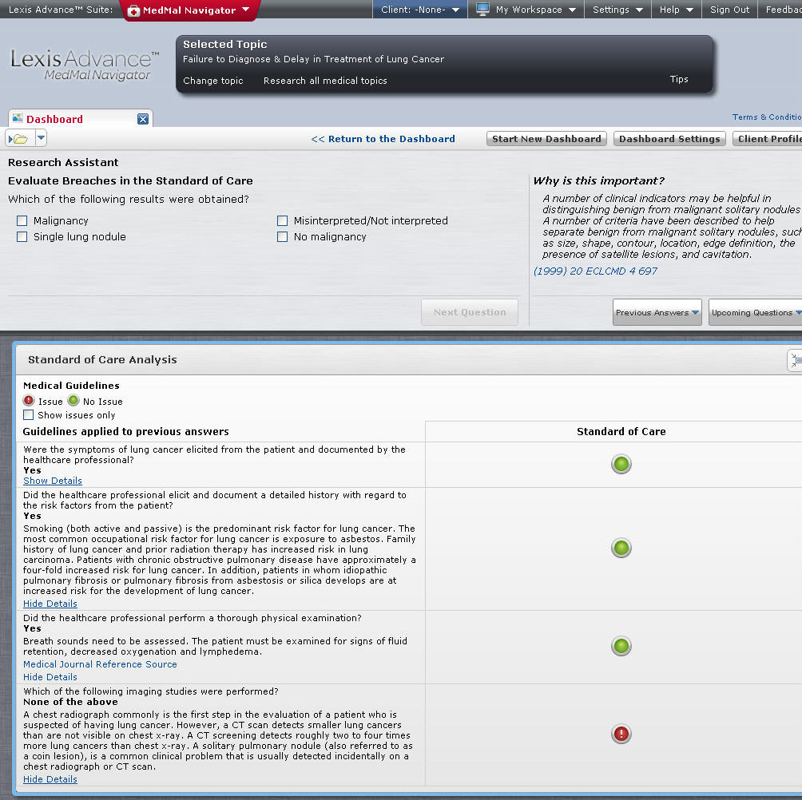Click the Guidelines applied to previous answers heading
The image size is (802, 800).
[126, 431]
